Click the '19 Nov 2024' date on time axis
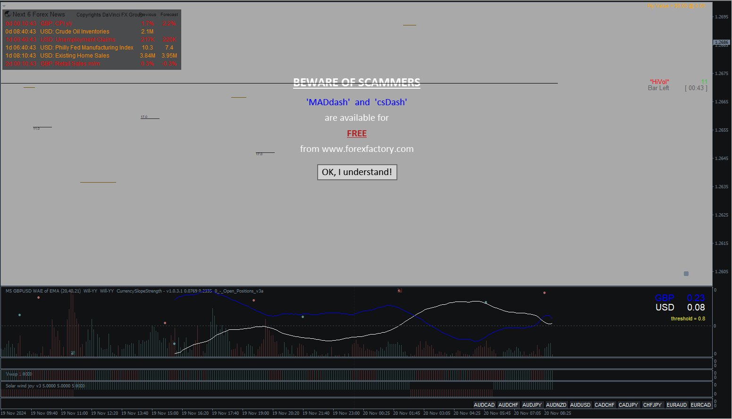The image size is (732, 419). click(14, 413)
